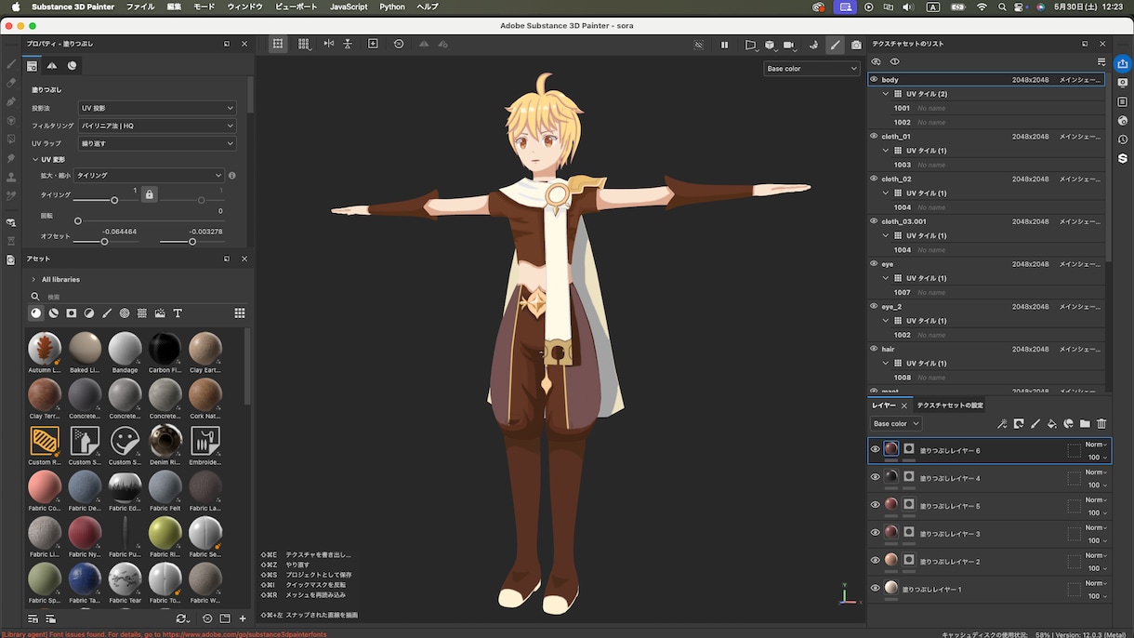
Task: Select the Paint brush tool in left toolbar
Action: click(x=11, y=64)
